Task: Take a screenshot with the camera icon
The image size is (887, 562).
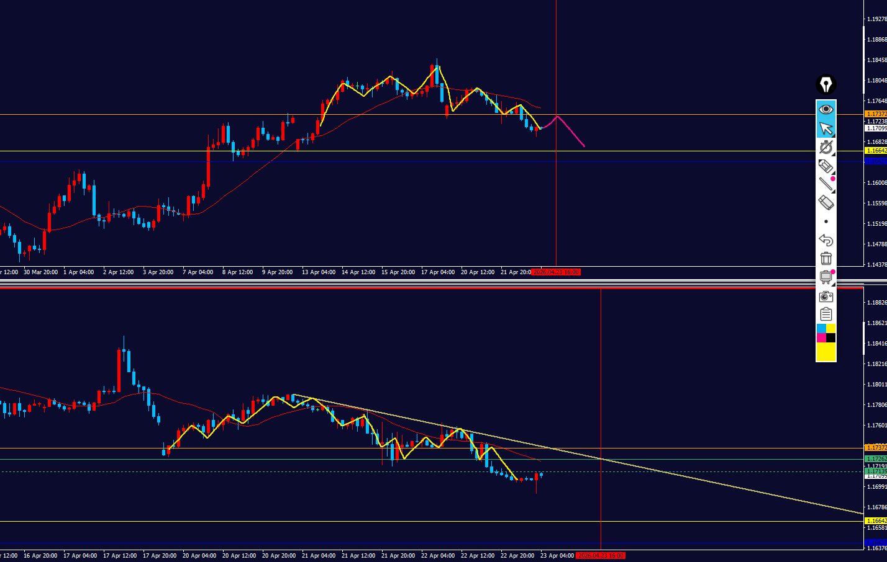Action: [x=826, y=296]
